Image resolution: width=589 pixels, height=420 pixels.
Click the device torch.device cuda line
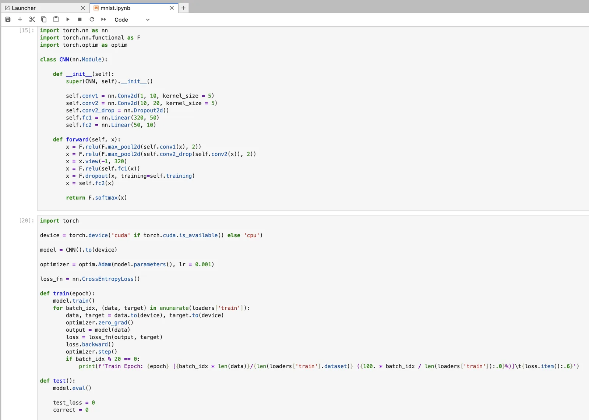151,235
